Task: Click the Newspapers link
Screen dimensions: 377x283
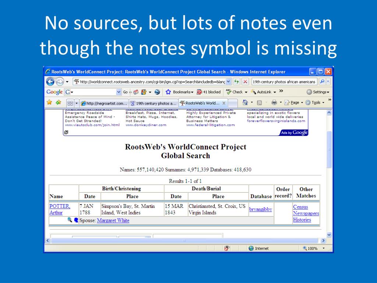Action: [x=306, y=213]
